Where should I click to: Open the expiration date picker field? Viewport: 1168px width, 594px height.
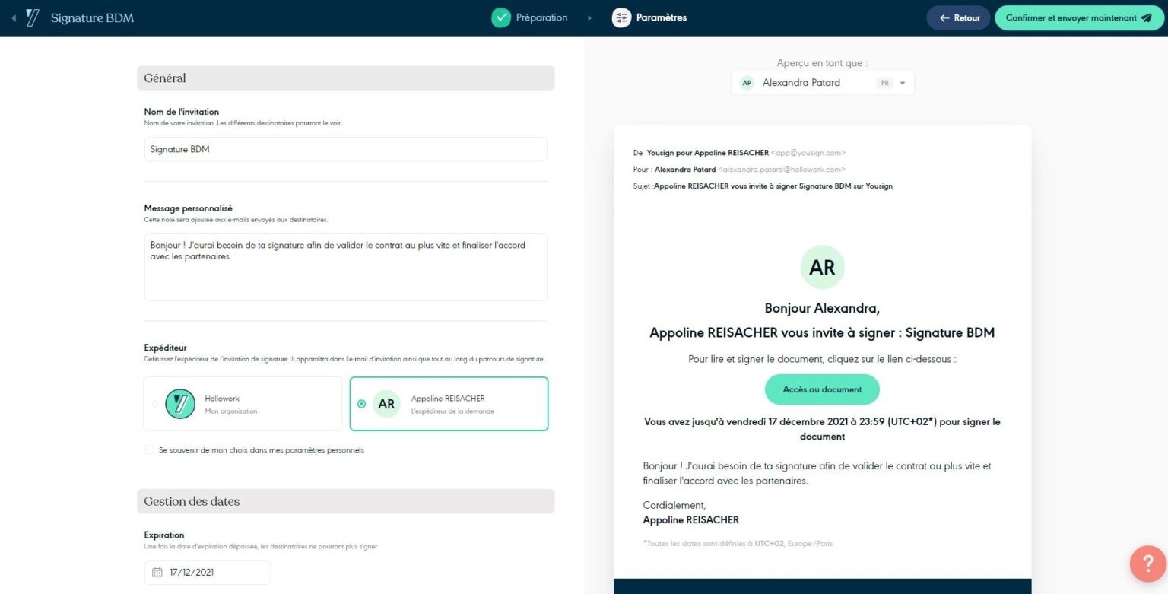click(x=207, y=572)
